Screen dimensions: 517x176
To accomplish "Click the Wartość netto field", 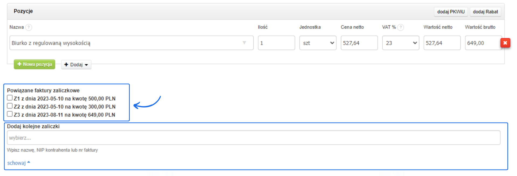I will click(x=442, y=43).
